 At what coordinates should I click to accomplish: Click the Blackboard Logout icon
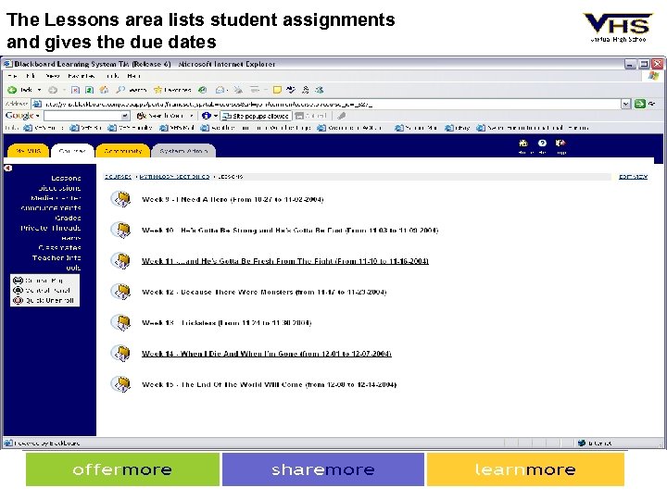560,144
